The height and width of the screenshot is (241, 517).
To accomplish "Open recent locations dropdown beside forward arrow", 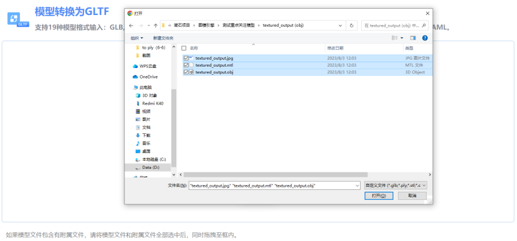I will tap(148, 26).
